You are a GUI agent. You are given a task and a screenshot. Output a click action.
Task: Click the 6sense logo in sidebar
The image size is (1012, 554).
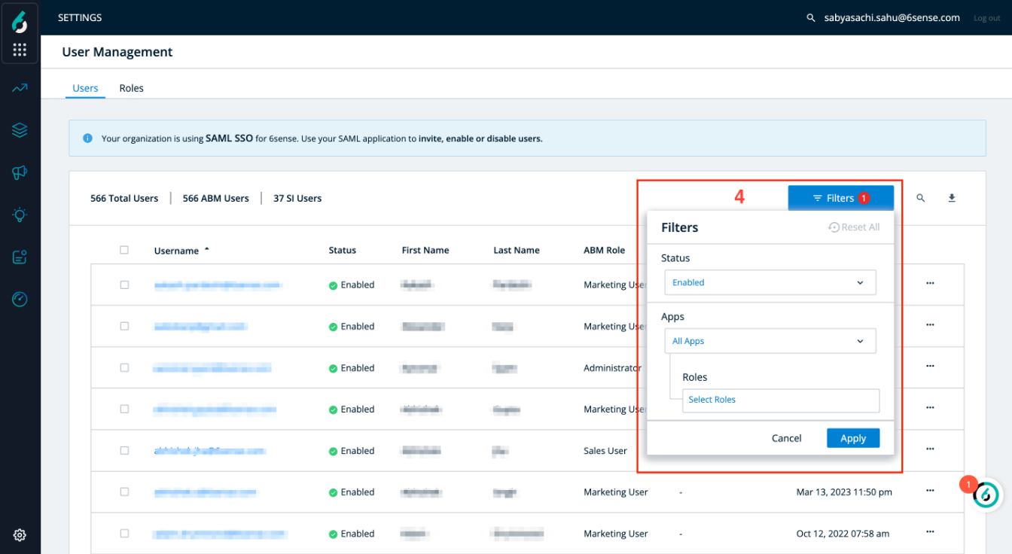click(x=20, y=21)
